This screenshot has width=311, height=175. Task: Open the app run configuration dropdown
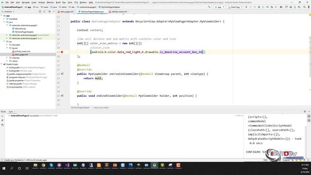[219, 7]
